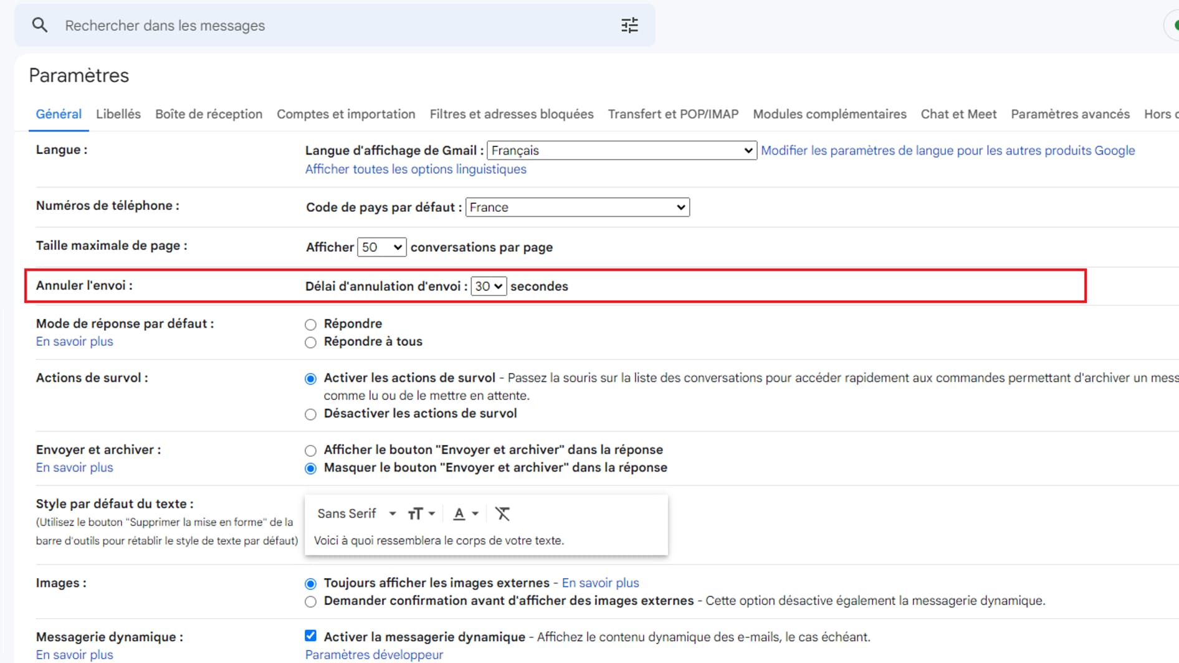Viewport: 1179px width, 663px height.
Task: Open search filter options icon
Action: coord(629,26)
